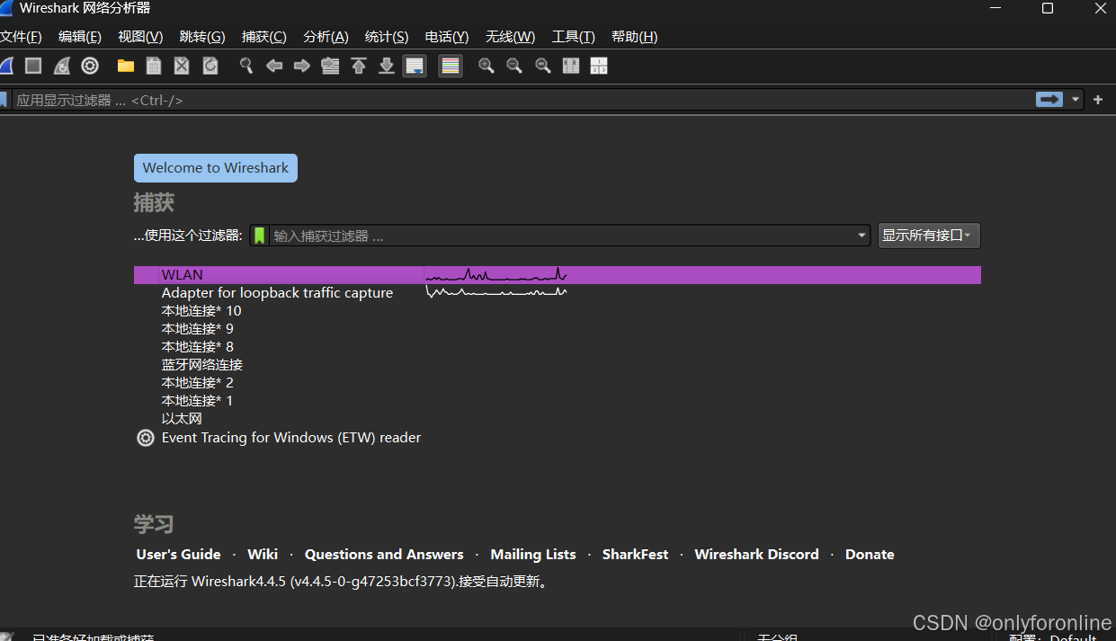Click the display filter input field

(x=522, y=100)
